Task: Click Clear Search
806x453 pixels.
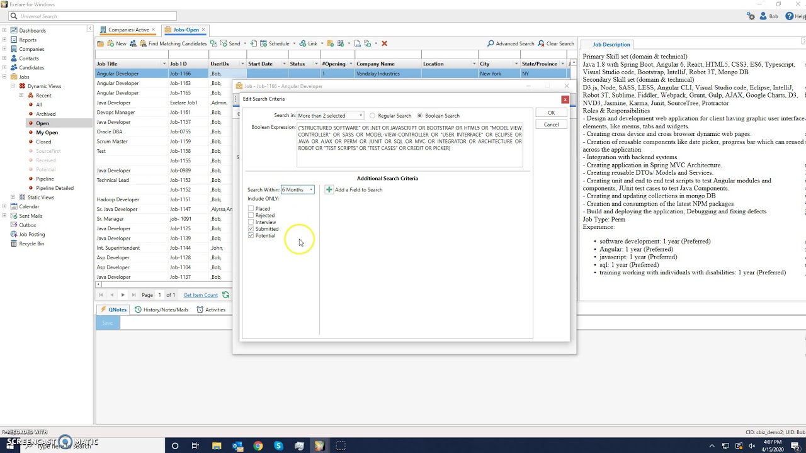Action: point(555,43)
